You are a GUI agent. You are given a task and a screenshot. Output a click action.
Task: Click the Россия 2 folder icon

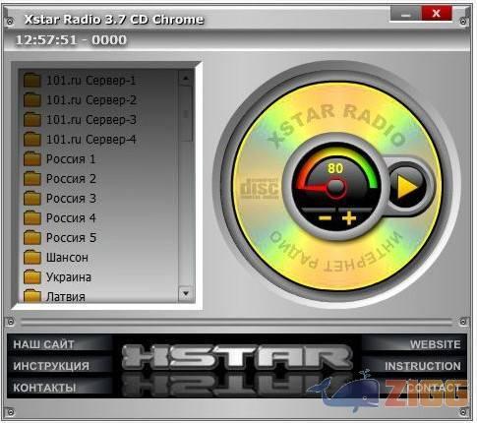coord(32,179)
